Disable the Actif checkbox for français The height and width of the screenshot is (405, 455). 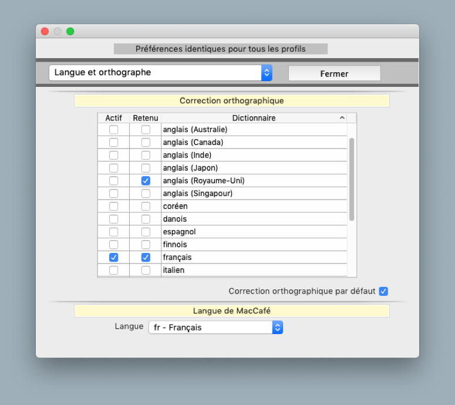click(113, 257)
